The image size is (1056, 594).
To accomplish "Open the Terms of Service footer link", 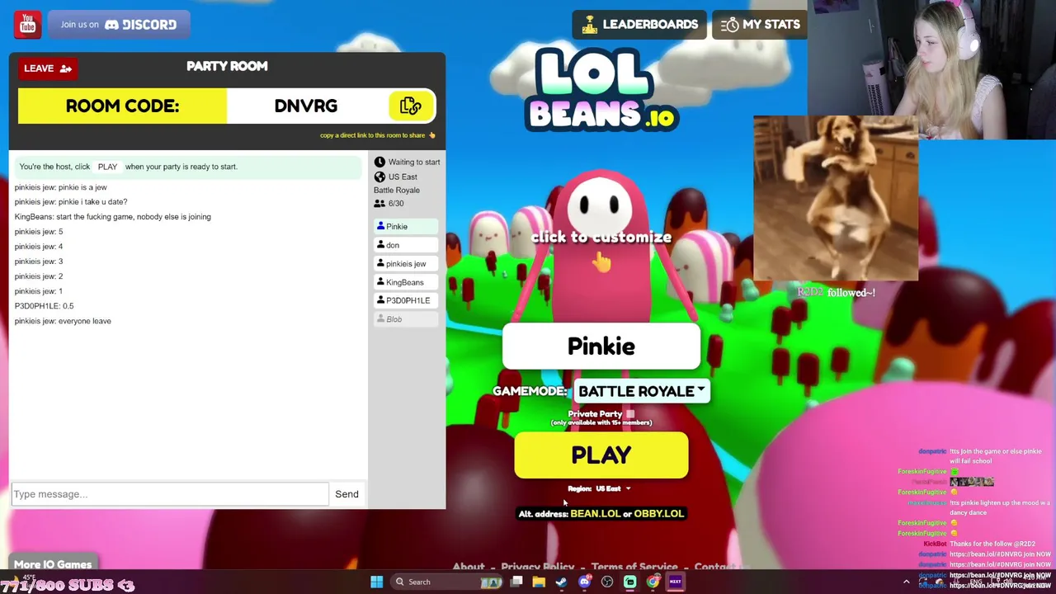I will pyautogui.click(x=634, y=566).
